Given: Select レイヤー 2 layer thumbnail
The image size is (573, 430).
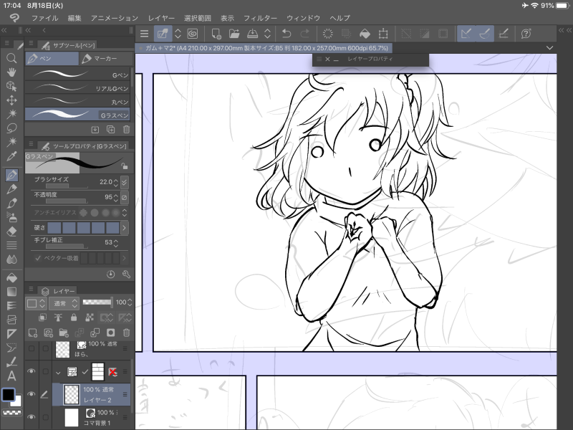Looking at the screenshot, I should pos(72,395).
